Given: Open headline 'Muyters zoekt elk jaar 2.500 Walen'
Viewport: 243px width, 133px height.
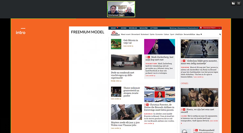Looking at the screenshot, I should [125, 124].
